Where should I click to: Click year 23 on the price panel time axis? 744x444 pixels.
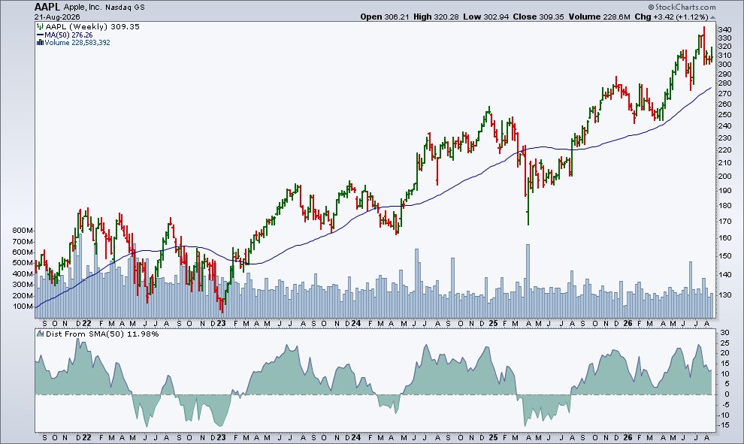coord(221,324)
